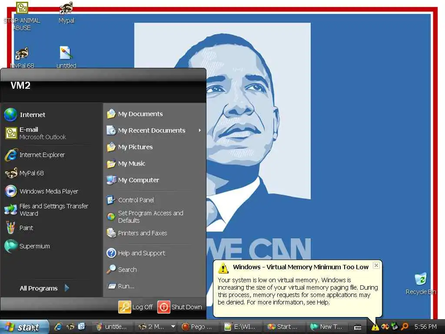This screenshot has width=445, height=334.
Task: Select STOP ANIMAL ABUSE desktop icon
Action: coord(22,17)
